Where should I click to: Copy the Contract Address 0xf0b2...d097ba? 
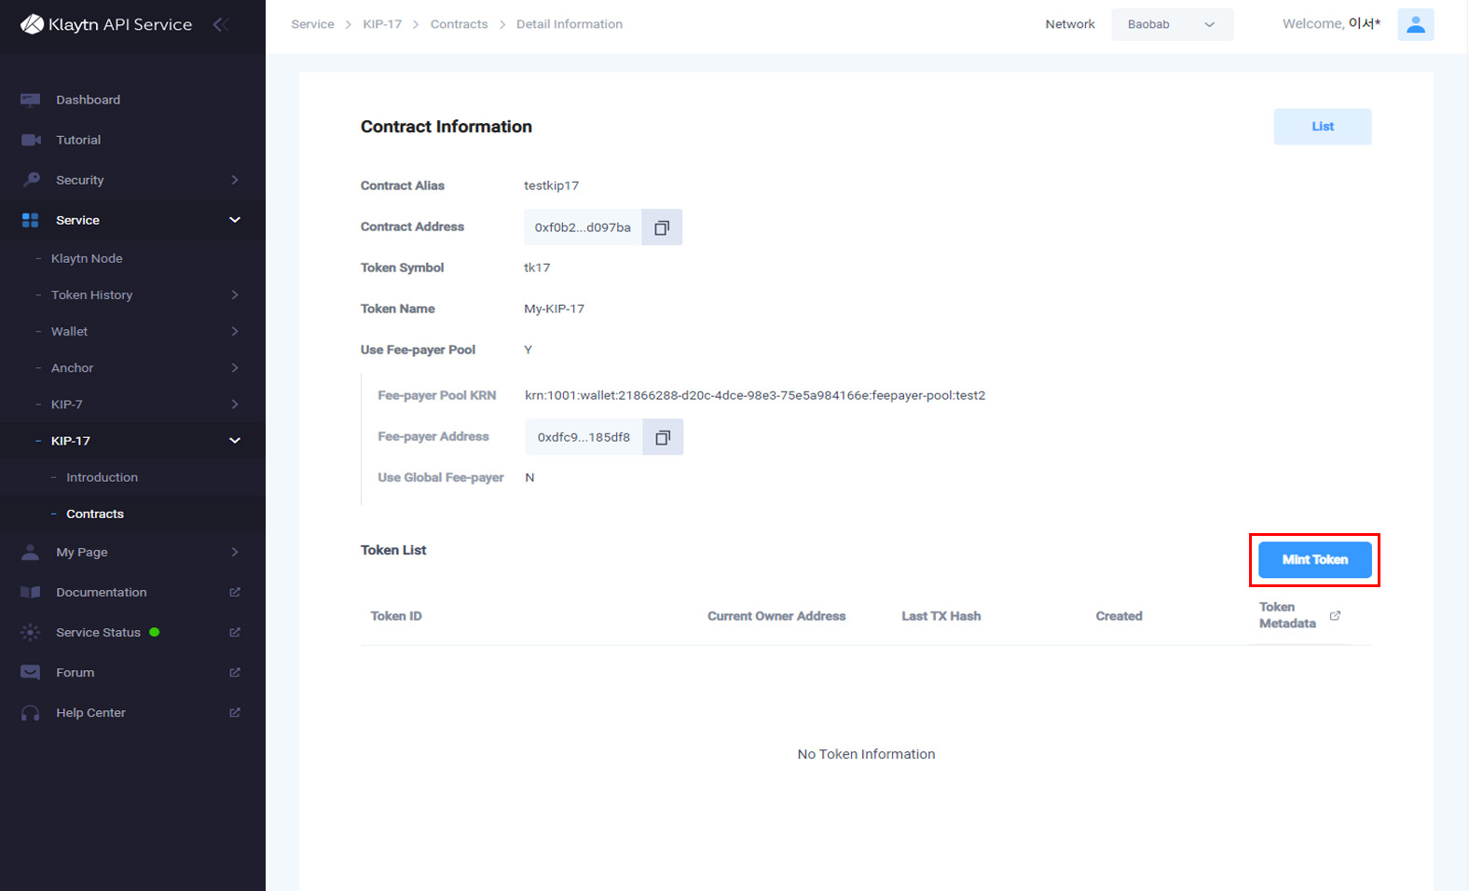click(662, 227)
